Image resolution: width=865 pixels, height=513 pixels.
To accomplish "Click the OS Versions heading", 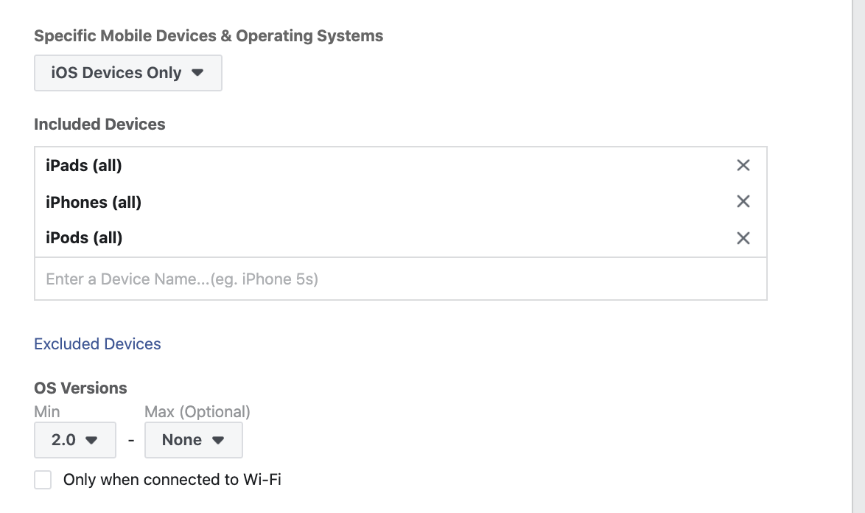I will point(80,388).
